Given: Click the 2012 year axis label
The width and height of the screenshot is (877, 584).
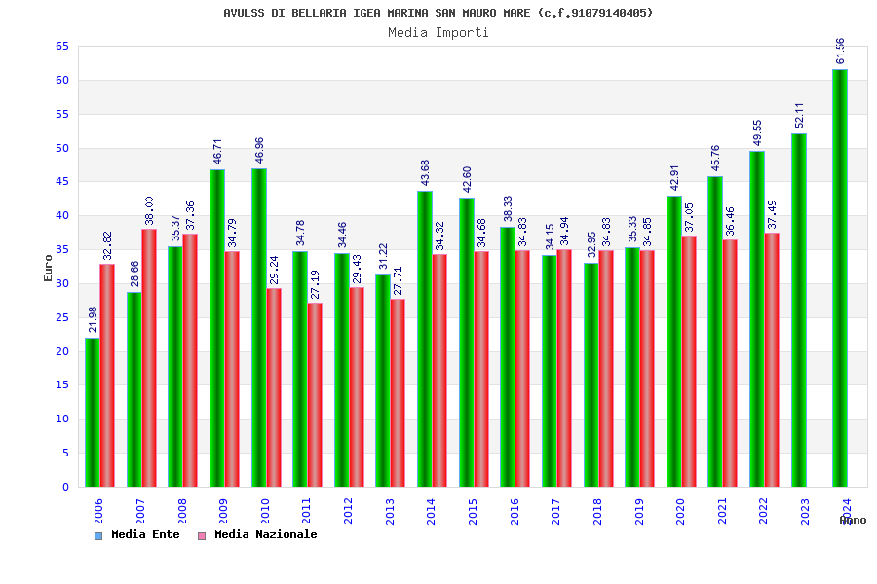Looking at the screenshot, I should (x=348, y=511).
